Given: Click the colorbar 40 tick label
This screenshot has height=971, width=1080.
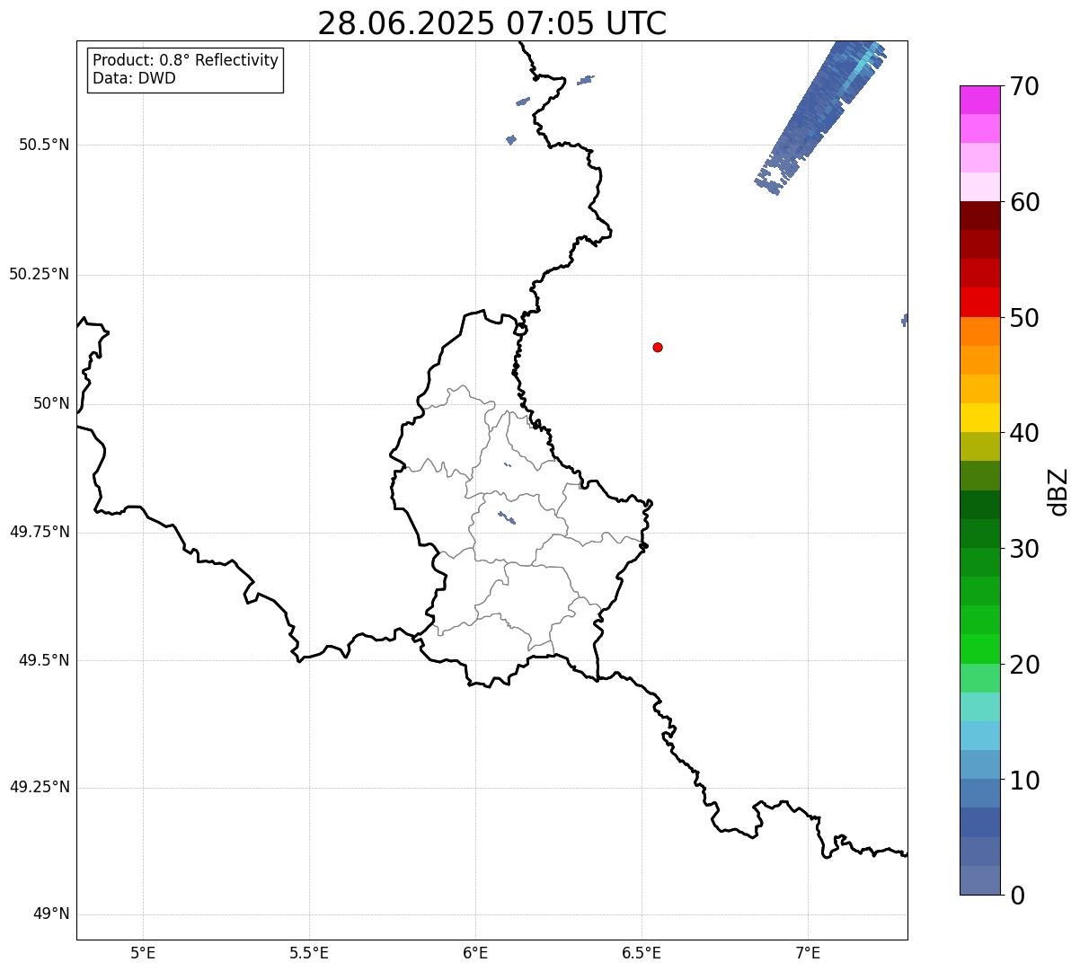Looking at the screenshot, I should (1024, 433).
